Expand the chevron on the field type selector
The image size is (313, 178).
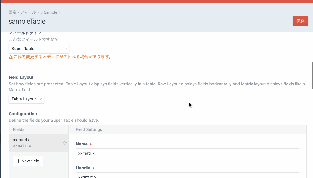pyautogui.click(x=65, y=48)
